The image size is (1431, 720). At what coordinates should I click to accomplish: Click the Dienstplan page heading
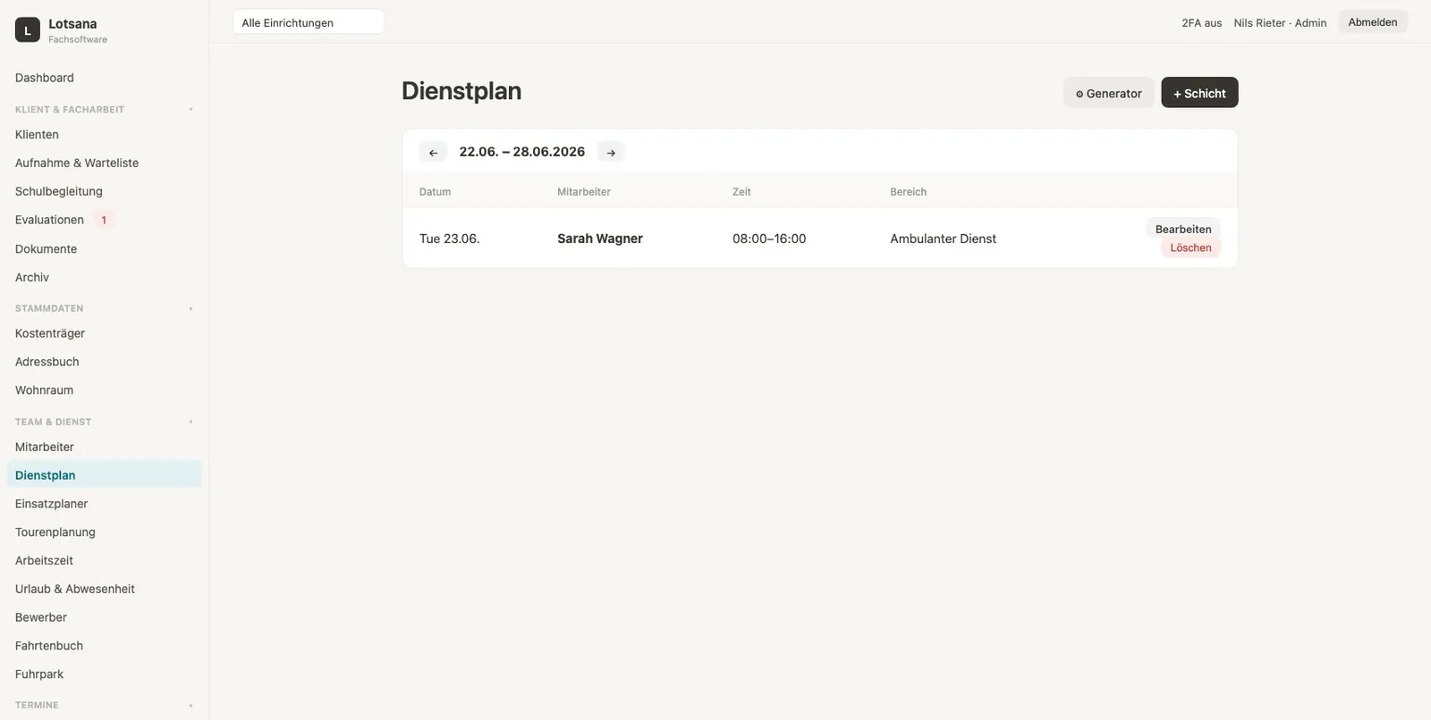click(461, 91)
